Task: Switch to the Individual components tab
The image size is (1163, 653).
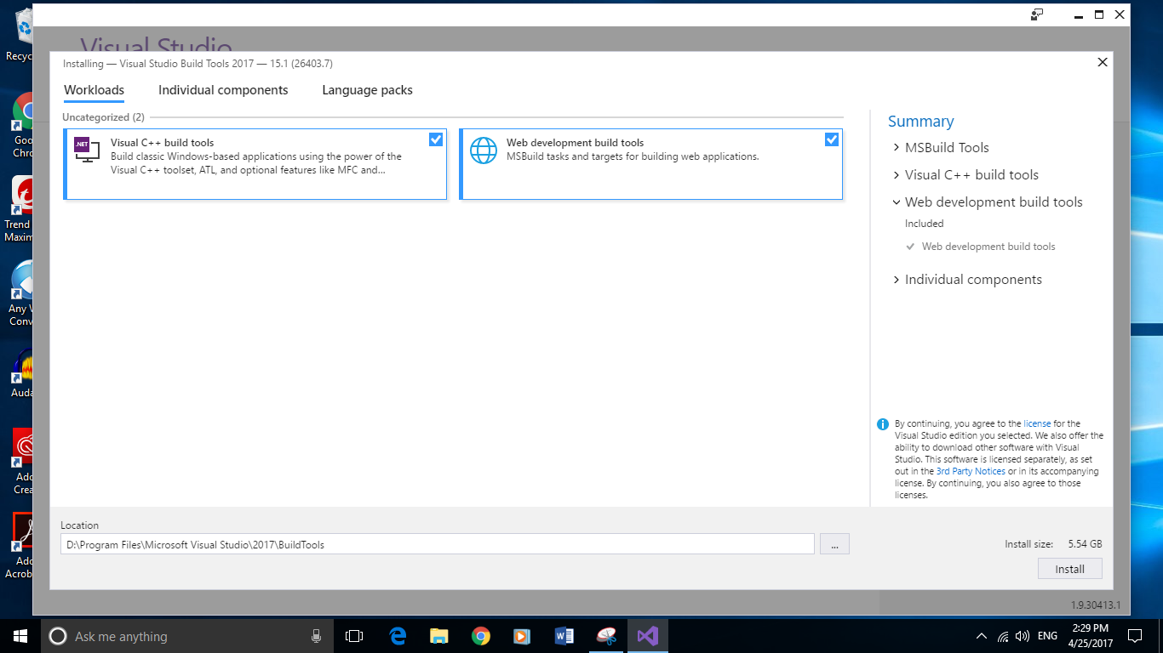Action: coord(223,90)
